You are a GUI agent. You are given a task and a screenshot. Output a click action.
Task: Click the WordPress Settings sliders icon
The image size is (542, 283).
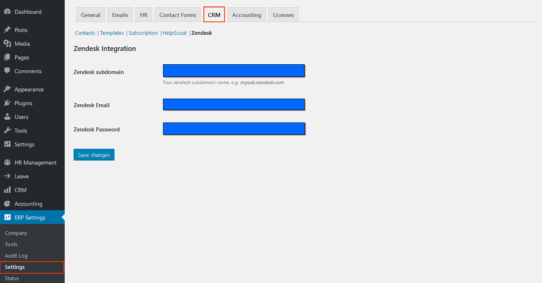coord(7,144)
